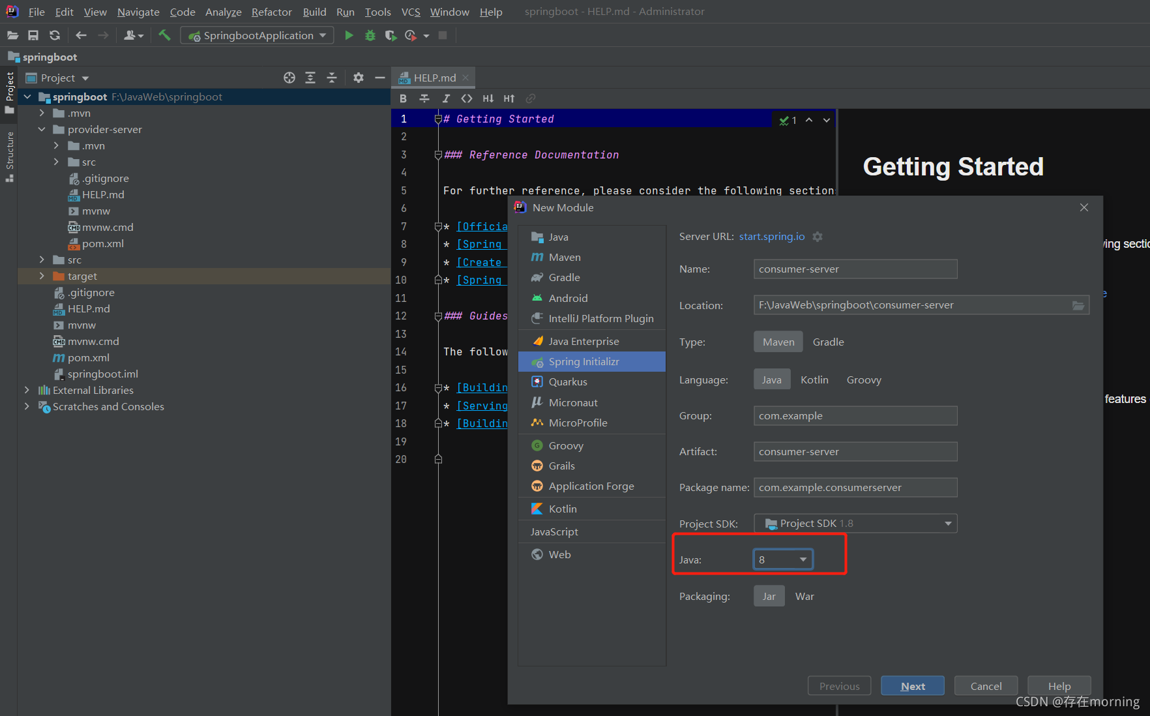The height and width of the screenshot is (716, 1150).
Task: Click the Debug bug icon
Action: tap(370, 35)
